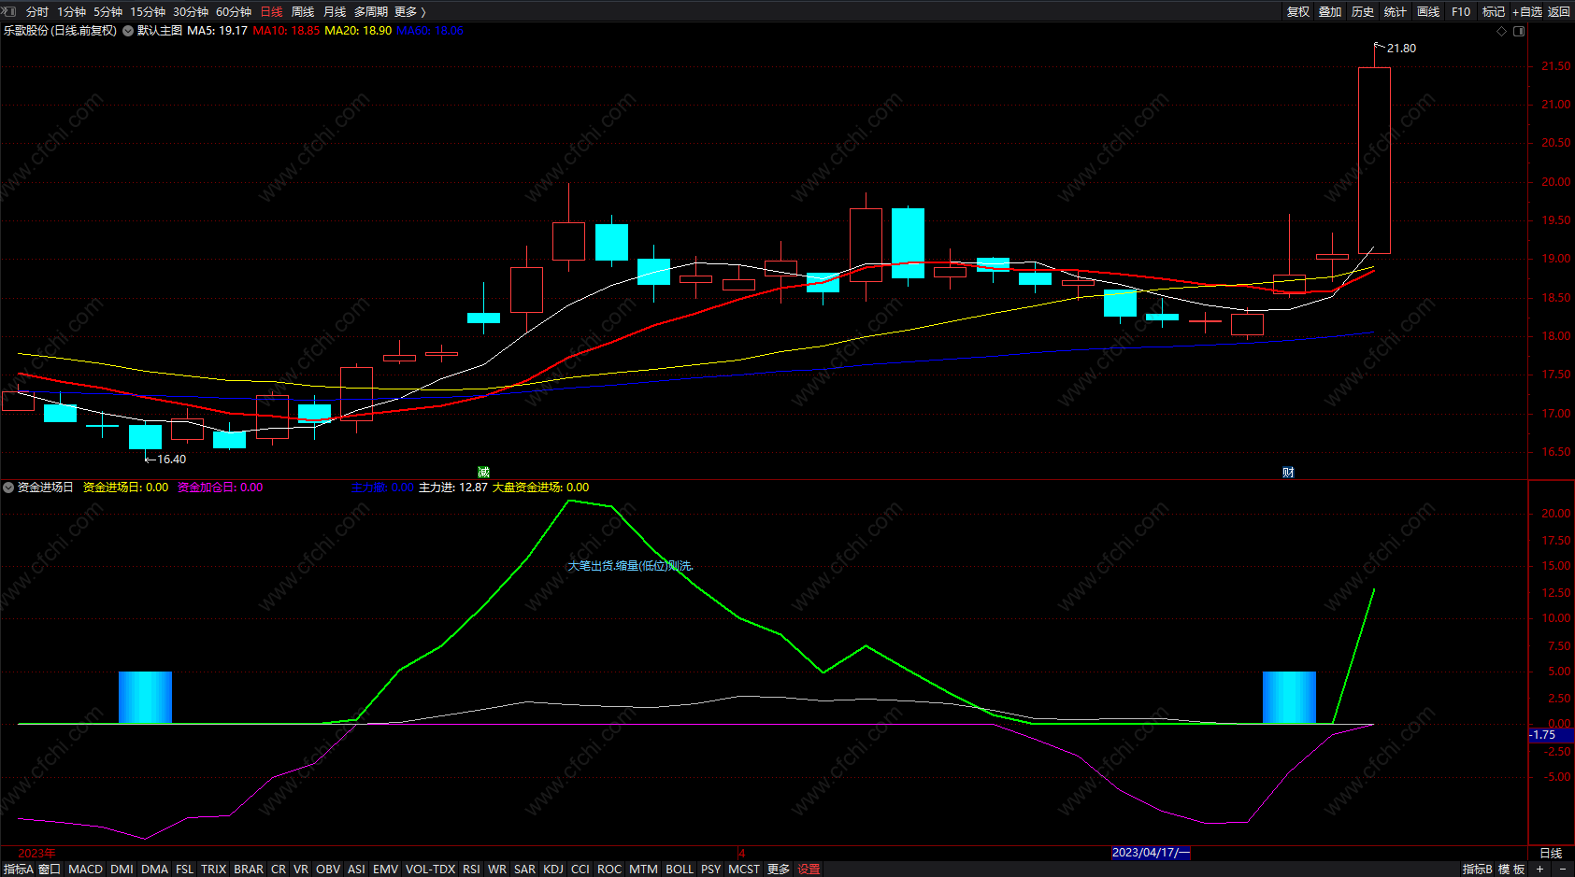Select the DMA indicator tab
Viewport: 1575px width, 877px height.
tap(154, 869)
